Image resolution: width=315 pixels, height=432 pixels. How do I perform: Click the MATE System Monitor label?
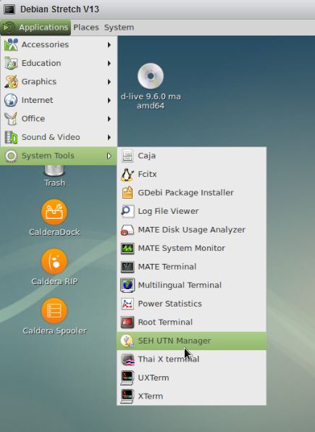click(182, 248)
